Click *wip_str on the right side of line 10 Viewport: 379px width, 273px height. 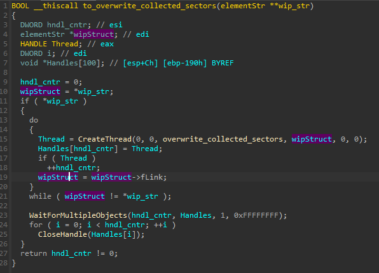point(92,91)
